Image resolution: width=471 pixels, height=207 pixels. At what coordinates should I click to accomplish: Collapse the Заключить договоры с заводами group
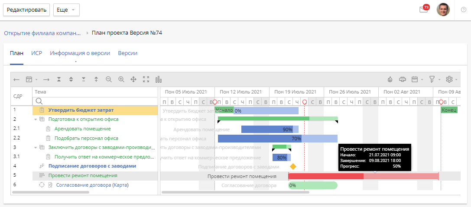pos(36,147)
